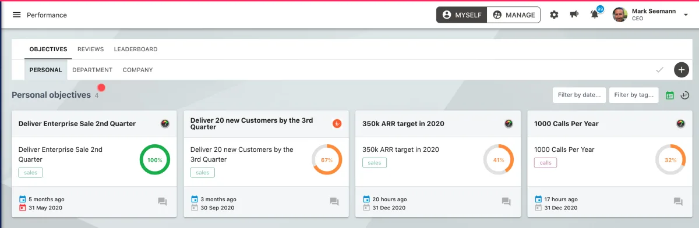The image size is (699, 228).
Task: Click the checkmark icon near add button
Action: coord(659,70)
